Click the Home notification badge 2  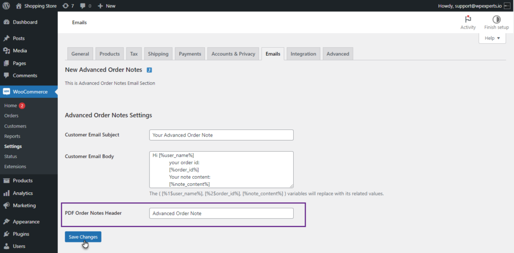(x=22, y=105)
